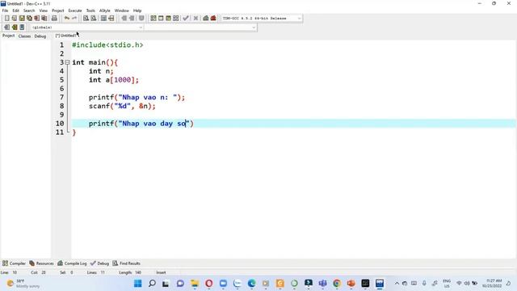Click the Save All toolbar icon
517x291 pixels.
coord(29,18)
